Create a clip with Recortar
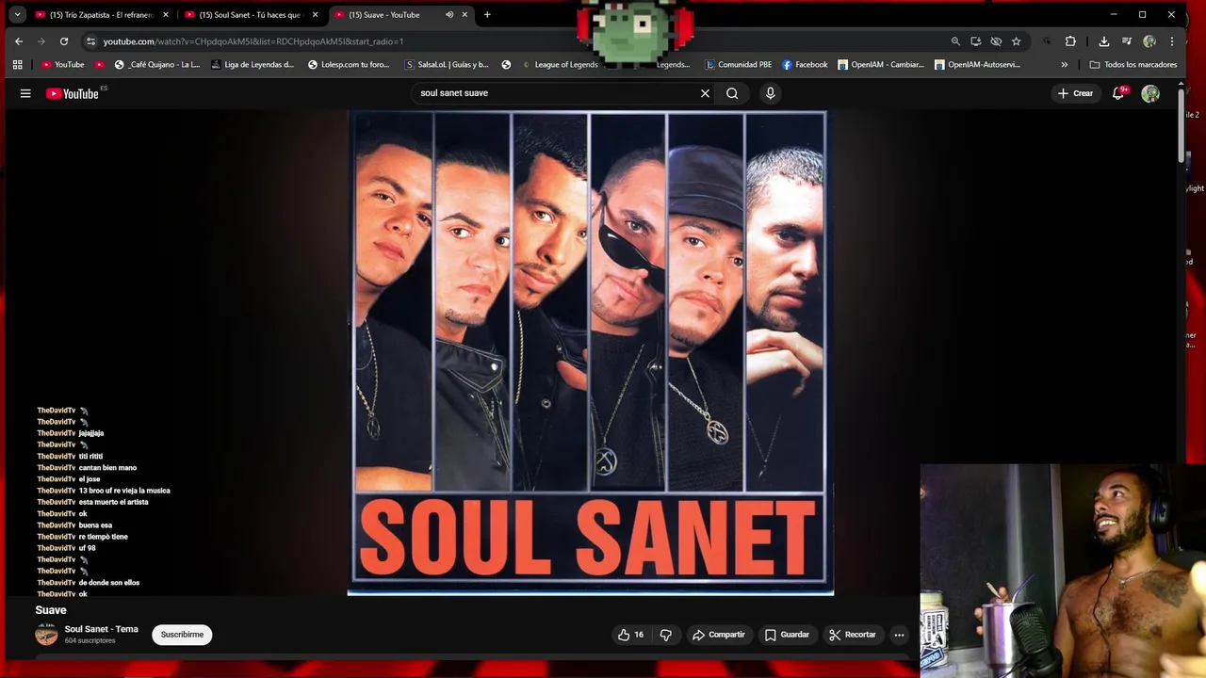The height and width of the screenshot is (678, 1206). [852, 635]
